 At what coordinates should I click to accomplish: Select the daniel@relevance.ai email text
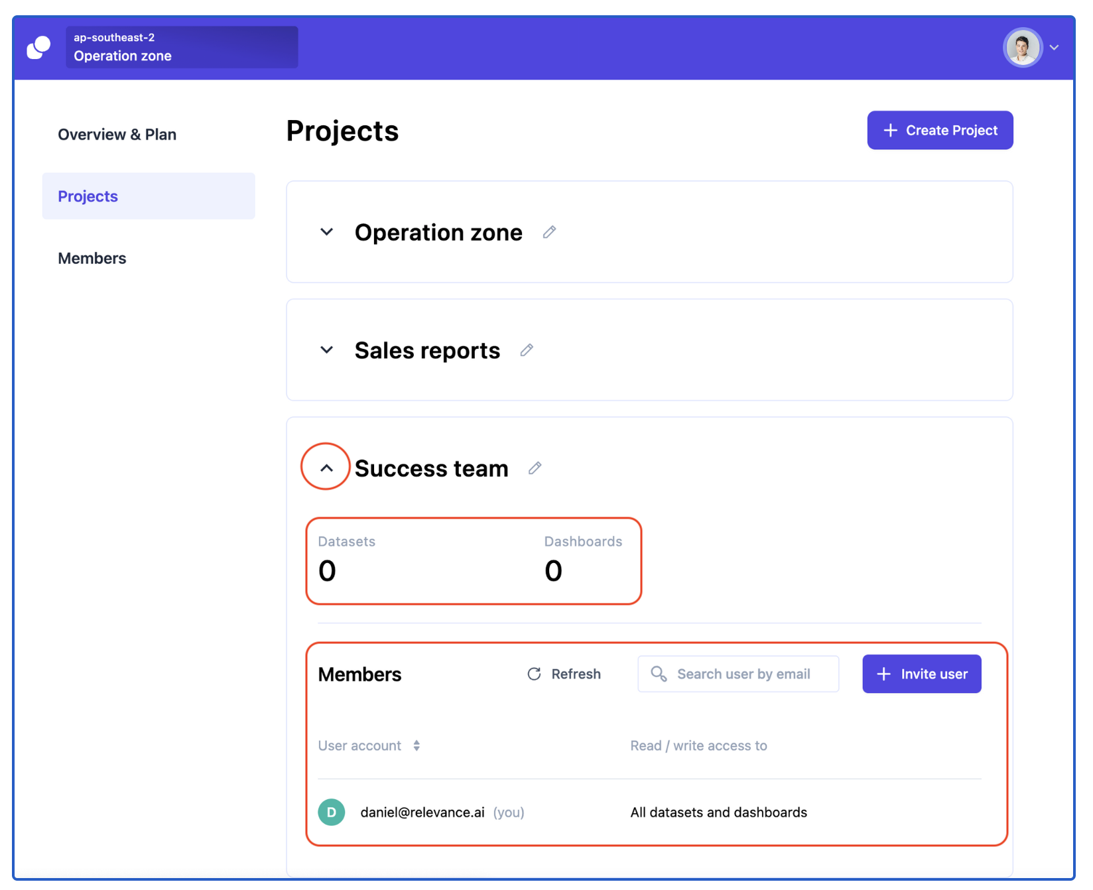[x=422, y=812]
